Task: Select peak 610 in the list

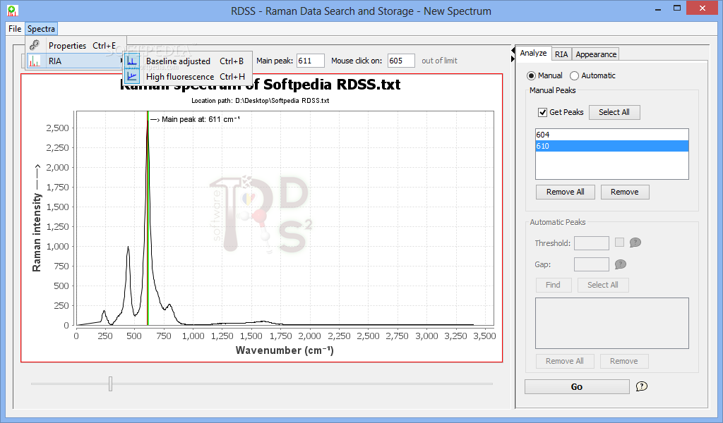Action: 612,146
